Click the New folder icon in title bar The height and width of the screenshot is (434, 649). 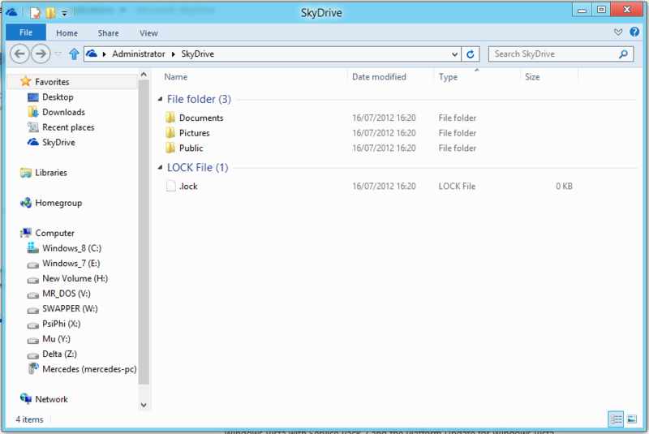(50, 12)
